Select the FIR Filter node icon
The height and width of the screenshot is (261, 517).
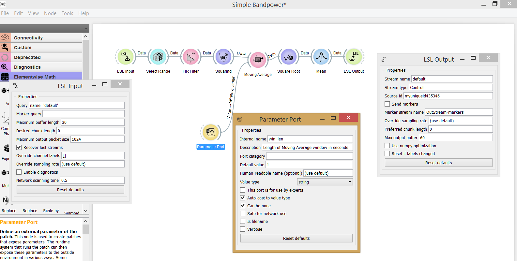click(x=191, y=57)
